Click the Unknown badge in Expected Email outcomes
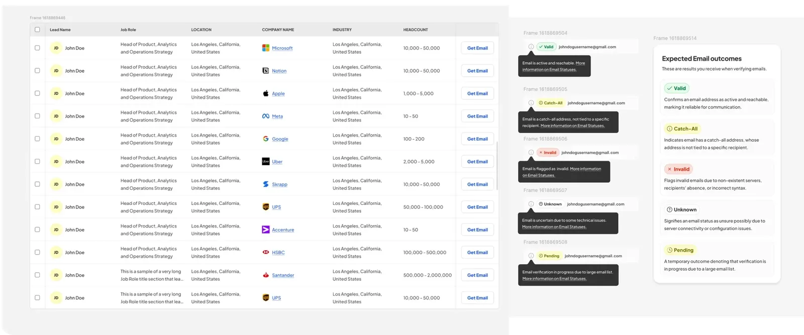Screen dimensions: 804x335 682,209
